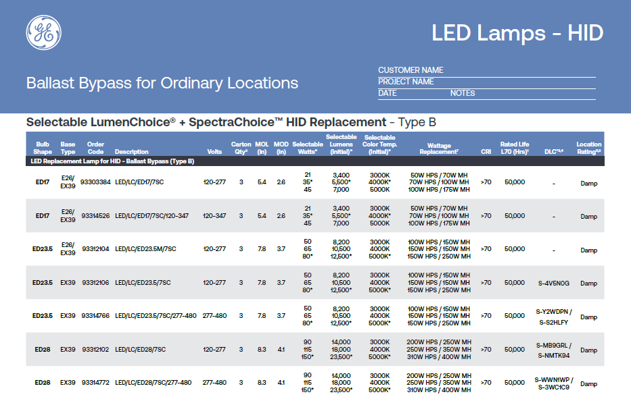Select the 'DLC' column header
631x403 pixels.
tap(554, 151)
